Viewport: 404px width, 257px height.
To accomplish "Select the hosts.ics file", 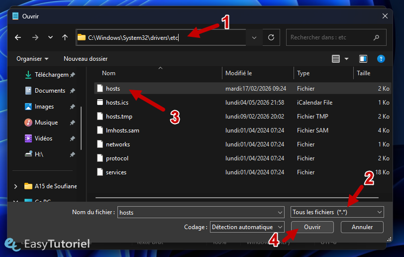I will (243, 103).
